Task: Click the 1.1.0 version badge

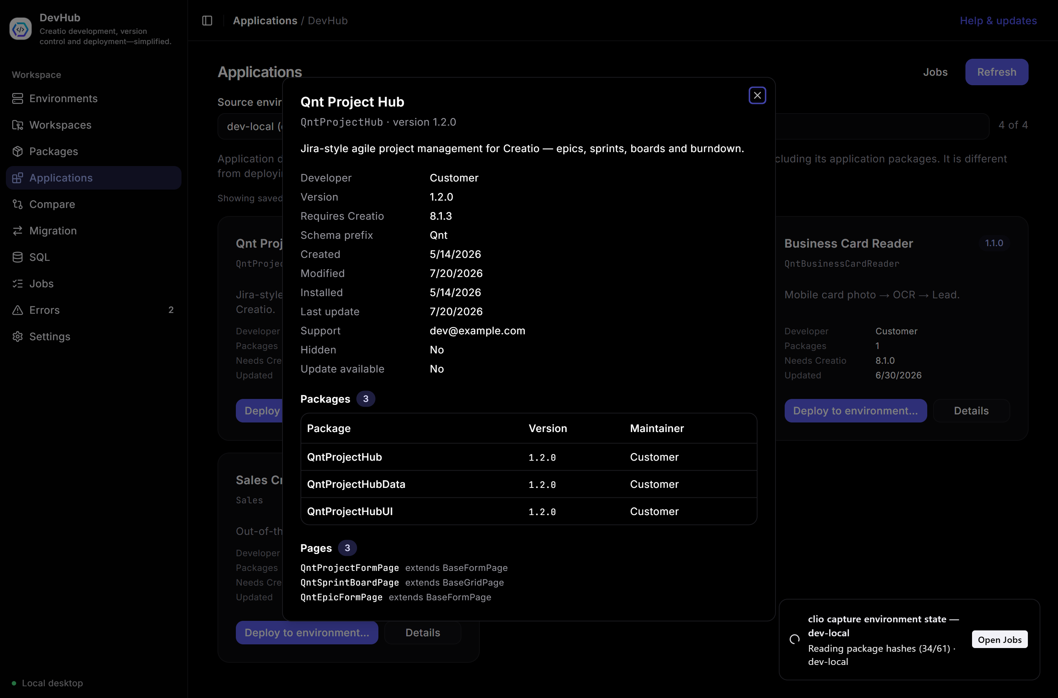Action: (x=994, y=243)
